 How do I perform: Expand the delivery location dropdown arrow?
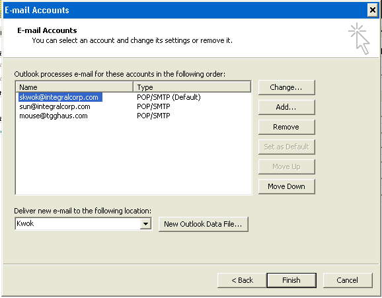pyautogui.click(x=145, y=224)
